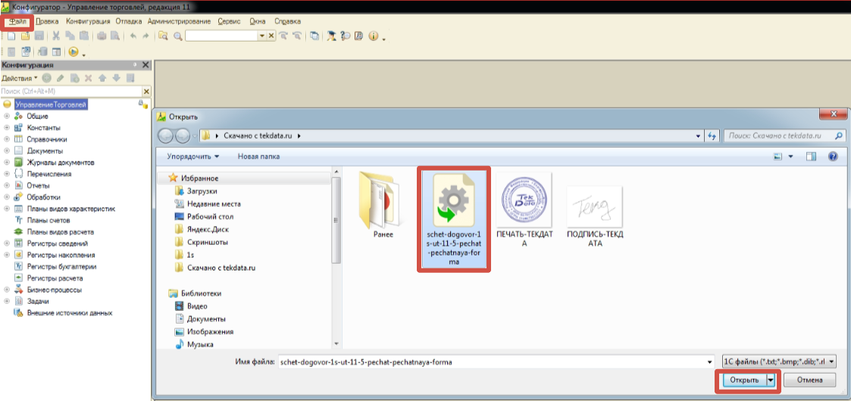Click the folder-with-magnifier search icon
The height and width of the screenshot is (401, 851).
pos(163,36)
